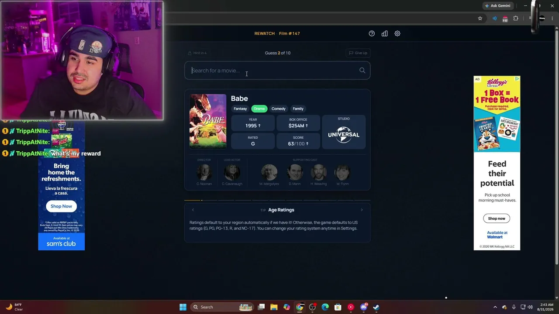The height and width of the screenshot is (314, 559).
Task: Open Task View on the taskbar
Action: coord(261,307)
